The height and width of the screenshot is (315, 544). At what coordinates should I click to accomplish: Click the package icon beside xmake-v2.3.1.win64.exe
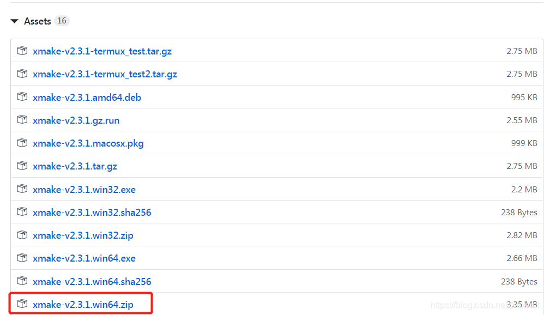[22, 258]
